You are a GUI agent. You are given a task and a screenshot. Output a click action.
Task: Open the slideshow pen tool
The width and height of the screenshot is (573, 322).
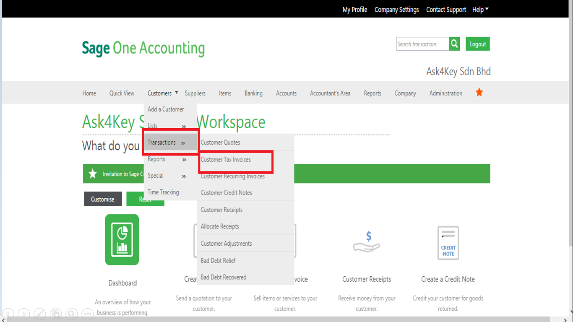pyautogui.click(x=40, y=314)
